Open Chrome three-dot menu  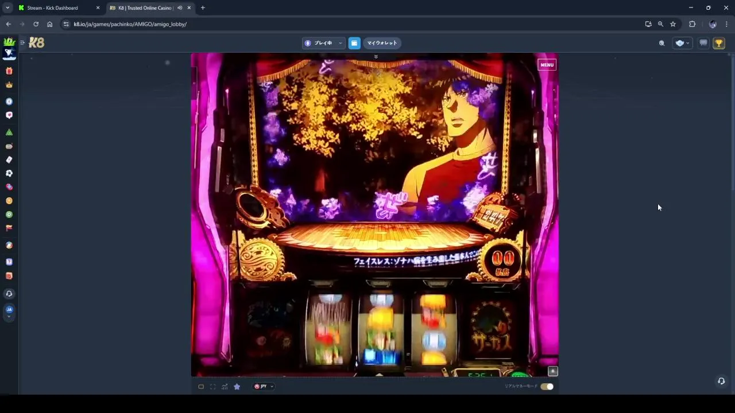point(726,24)
